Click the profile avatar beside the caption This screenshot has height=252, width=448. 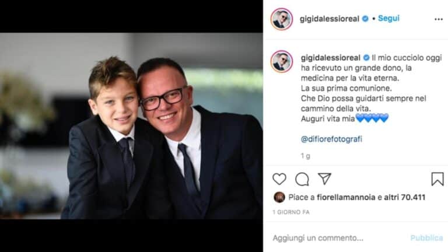[x=282, y=61]
